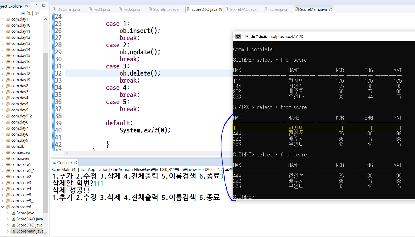This screenshot has width=415, height=237.
Task: Select the com.score1_1 package
Action: pyautogui.click(x=23, y=171)
